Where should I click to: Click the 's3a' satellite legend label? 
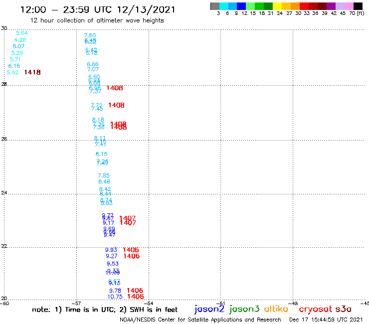pos(344,309)
